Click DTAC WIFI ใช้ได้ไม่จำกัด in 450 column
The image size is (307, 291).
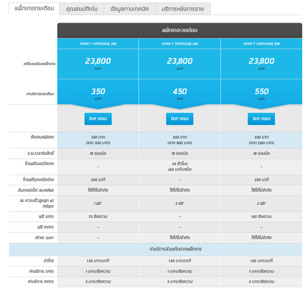(x=180, y=237)
